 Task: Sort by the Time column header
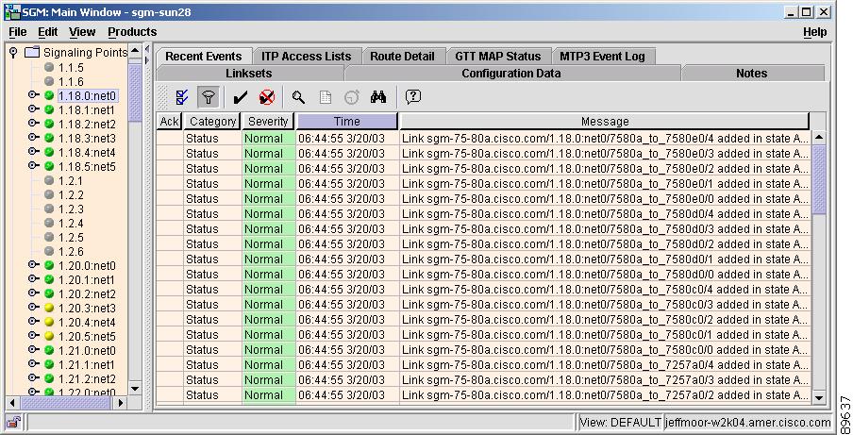(347, 122)
